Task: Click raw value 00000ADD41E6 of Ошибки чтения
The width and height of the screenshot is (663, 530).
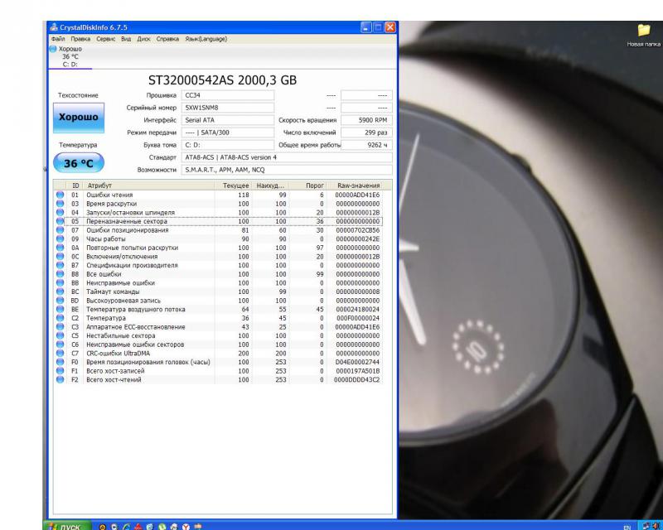Action: [357, 195]
